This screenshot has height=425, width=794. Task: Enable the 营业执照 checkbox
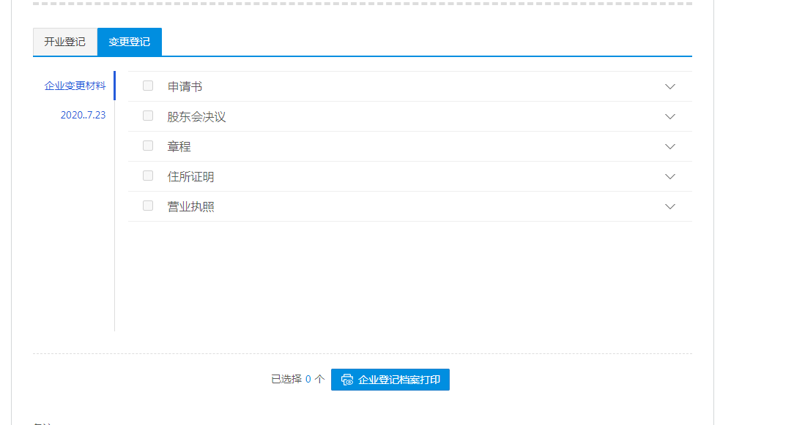click(x=148, y=206)
